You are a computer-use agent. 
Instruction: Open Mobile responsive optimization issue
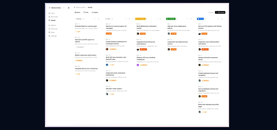pyautogui.click(x=86, y=55)
